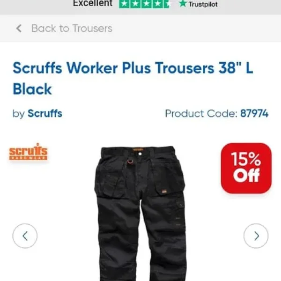Open the black trousers product image
This screenshot has width=281, height=281.
pos(140,213)
